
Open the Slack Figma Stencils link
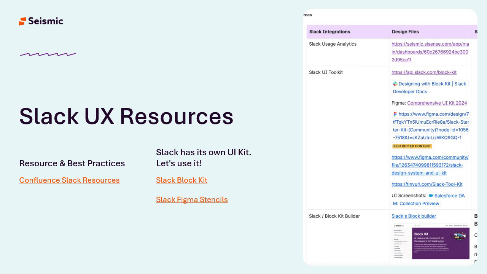(192, 199)
